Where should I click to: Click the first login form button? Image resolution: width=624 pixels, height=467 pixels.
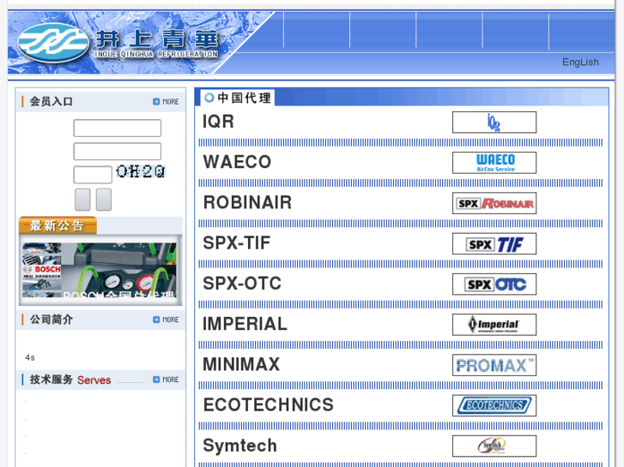point(82,200)
